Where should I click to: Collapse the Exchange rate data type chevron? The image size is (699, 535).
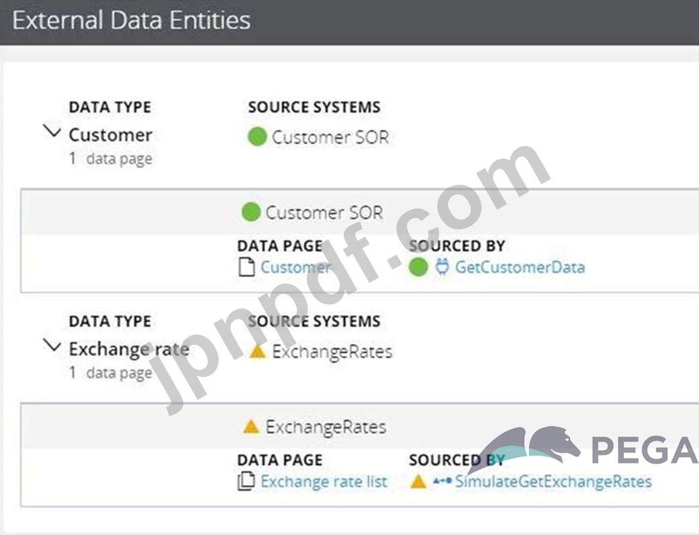click(x=52, y=346)
